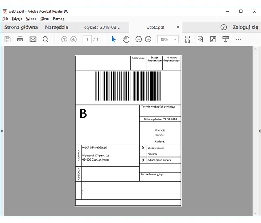
Task: Click the page number input field
Action: [87, 39]
